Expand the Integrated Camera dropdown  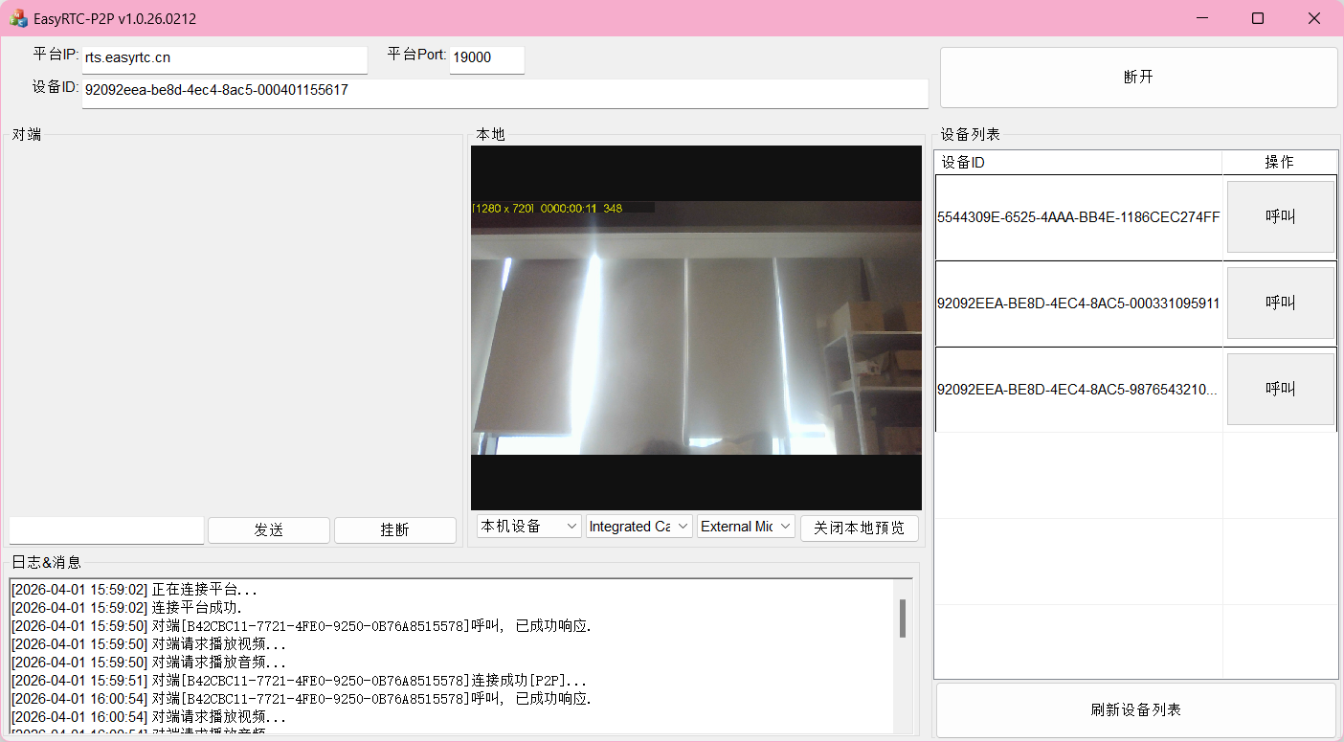638,527
